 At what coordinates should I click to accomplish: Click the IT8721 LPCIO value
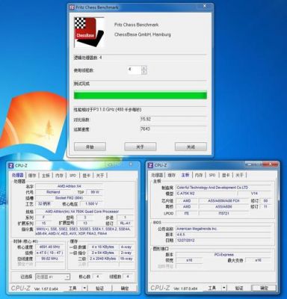pos(223,213)
